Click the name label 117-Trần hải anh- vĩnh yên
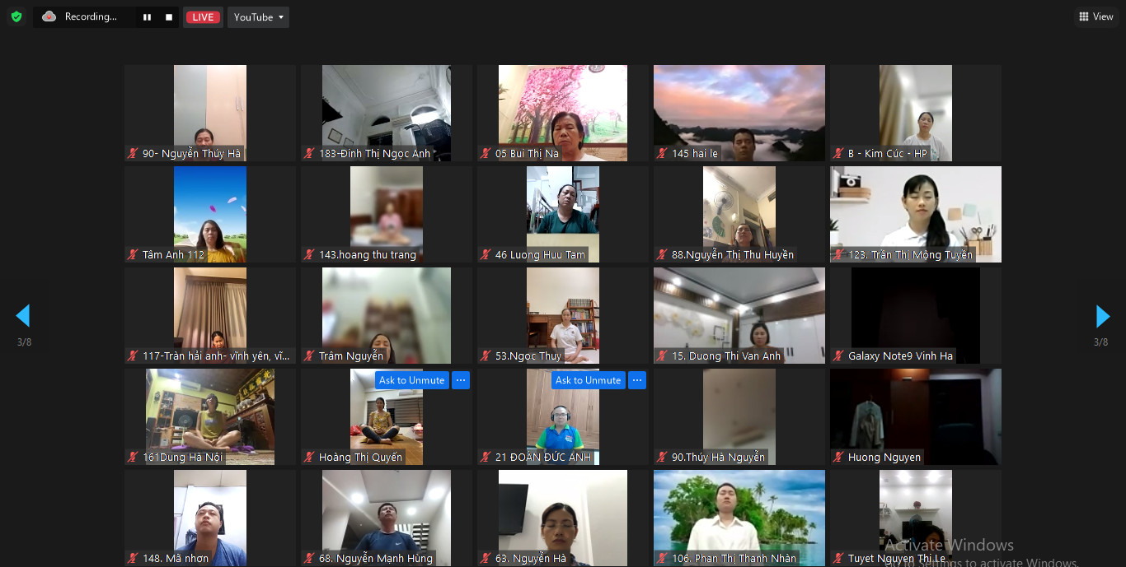This screenshot has height=567, width=1126. (x=216, y=356)
